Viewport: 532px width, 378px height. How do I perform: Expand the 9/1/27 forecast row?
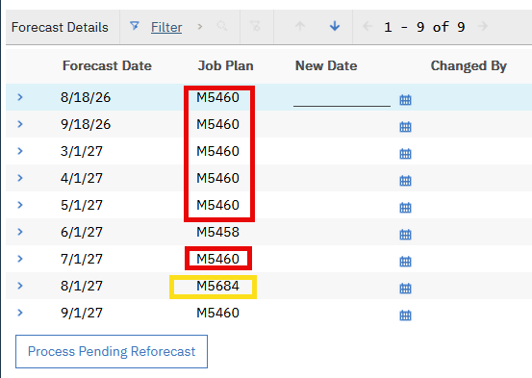[x=20, y=313]
